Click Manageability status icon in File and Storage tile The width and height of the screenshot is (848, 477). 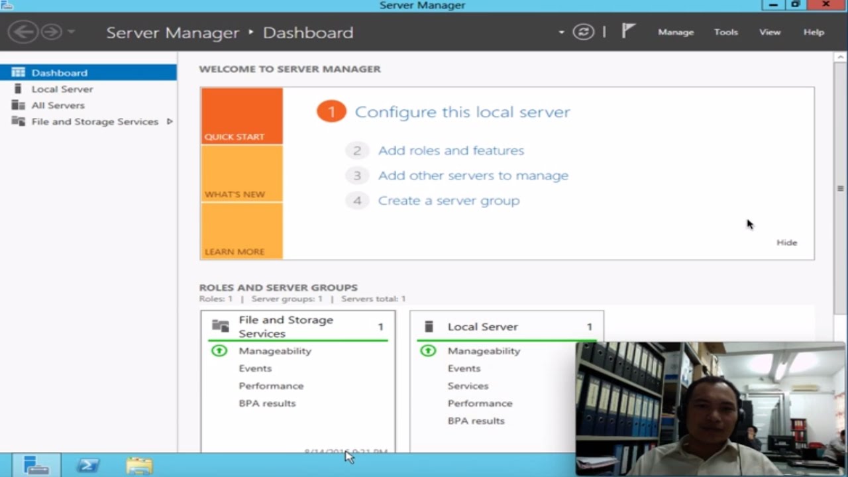pyautogui.click(x=219, y=350)
